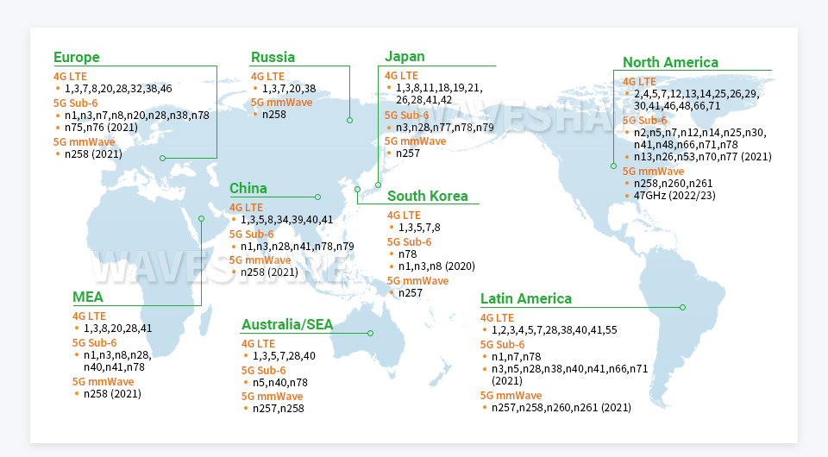
Task: Click Australia/SEA 4G bands 1,3,5,7,28,40
Action: point(284,355)
